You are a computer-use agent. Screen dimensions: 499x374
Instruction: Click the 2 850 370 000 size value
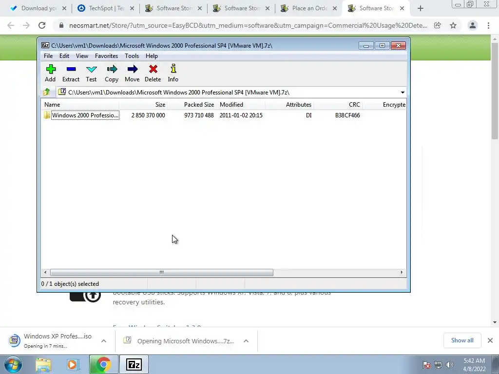pyautogui.click(x=148, y=115)
